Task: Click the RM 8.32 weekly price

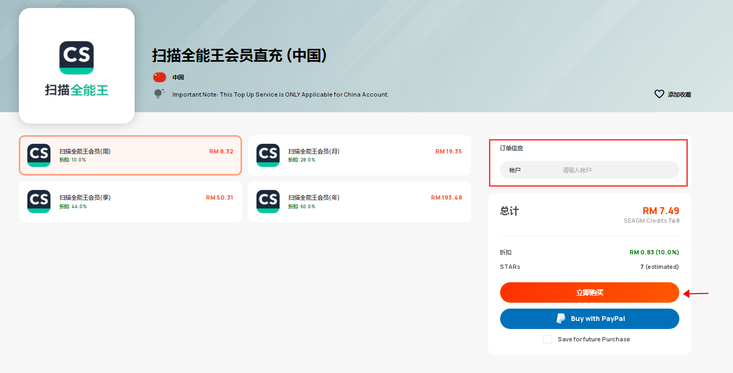Action: click(221, 151)
